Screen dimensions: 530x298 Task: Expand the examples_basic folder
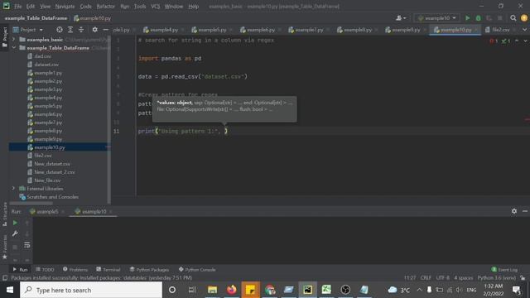(x=13, y=40)
